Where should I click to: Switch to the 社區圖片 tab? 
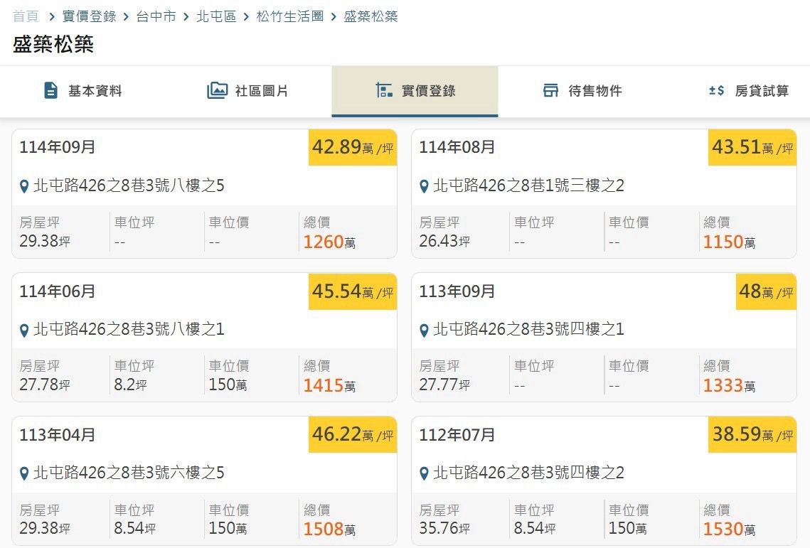[x=261, y=91]
